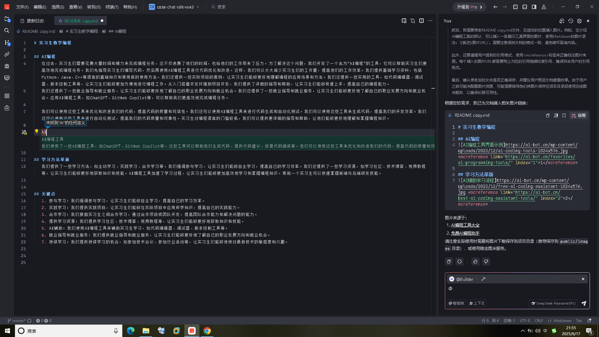
Task: Click the thumbs down feedback icon
Action: 486,261
